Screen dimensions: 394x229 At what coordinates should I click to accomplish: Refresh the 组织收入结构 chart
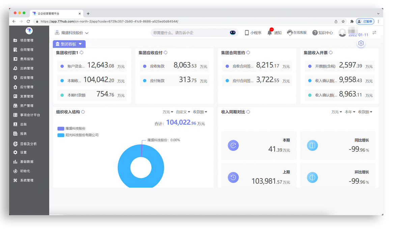(83, 112)
